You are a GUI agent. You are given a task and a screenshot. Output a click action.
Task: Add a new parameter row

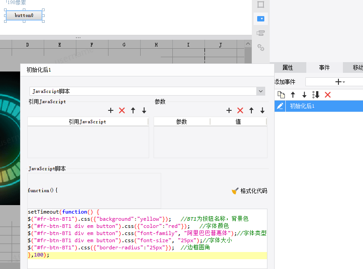[x=229, y=110]
